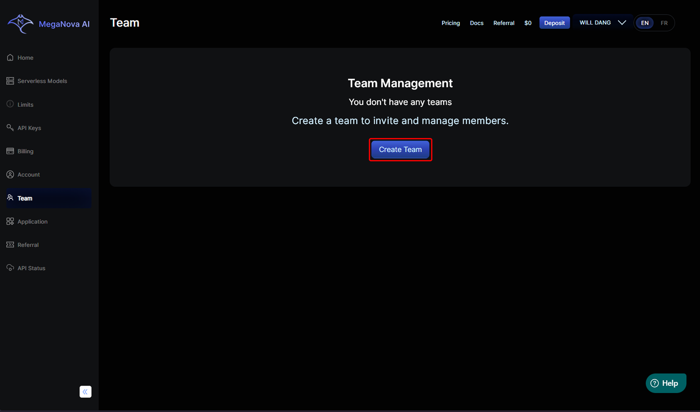Click the MegaNova AI manta ray logo
The height and width of the screenshot is (412, 700).
click(x=20, y=24)
